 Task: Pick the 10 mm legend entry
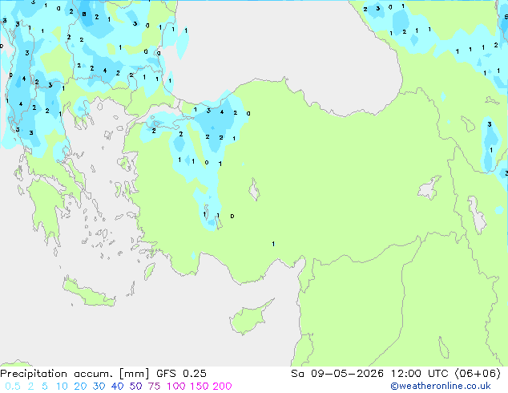pos(62,387)
